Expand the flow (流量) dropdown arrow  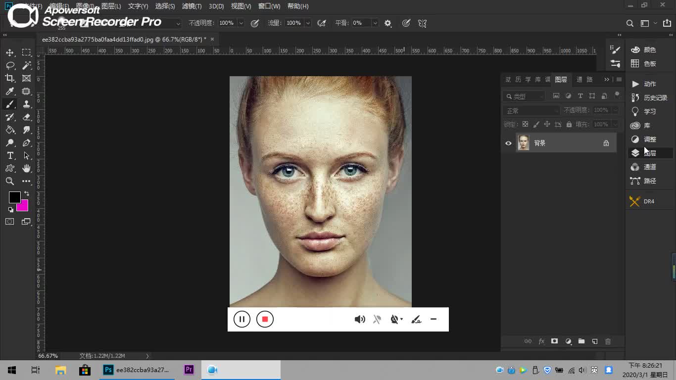[308, 23]
